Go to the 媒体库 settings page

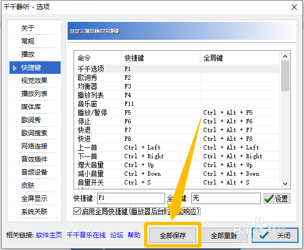pyautogui.click(x=31, y=106)
